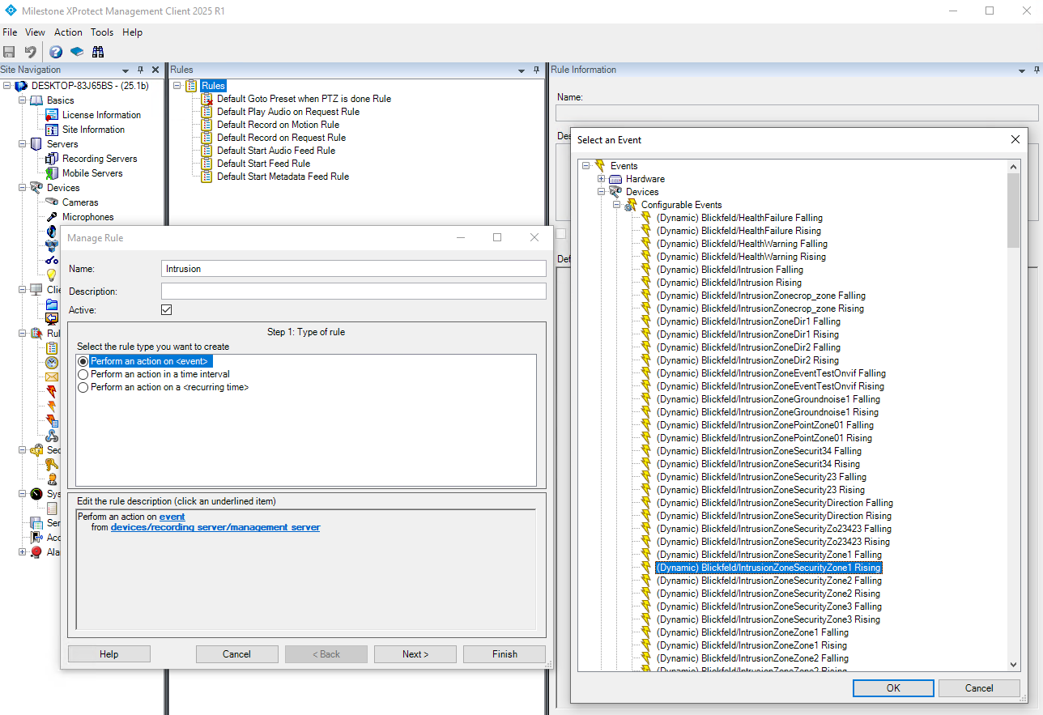Select the License Information node icon
Screen dimensions: 1043x715
(x=52, y=115)
